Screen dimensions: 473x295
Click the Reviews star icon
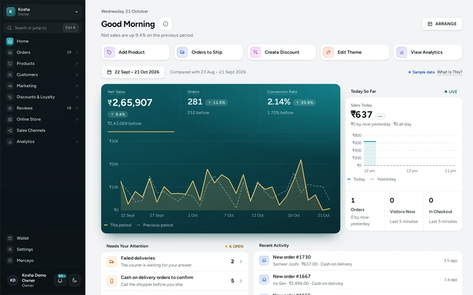(10, 108)
